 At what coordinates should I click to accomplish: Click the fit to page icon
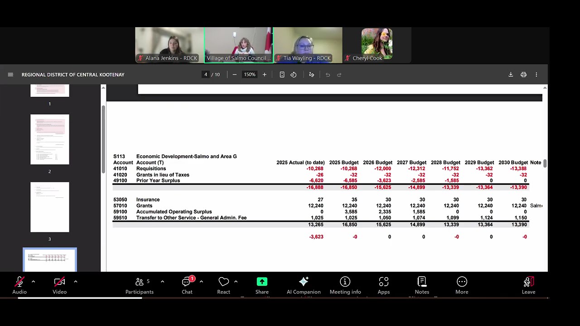click(x=282, y=75)
